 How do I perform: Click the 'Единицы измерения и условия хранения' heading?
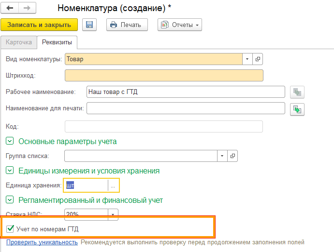click(89, 171)
